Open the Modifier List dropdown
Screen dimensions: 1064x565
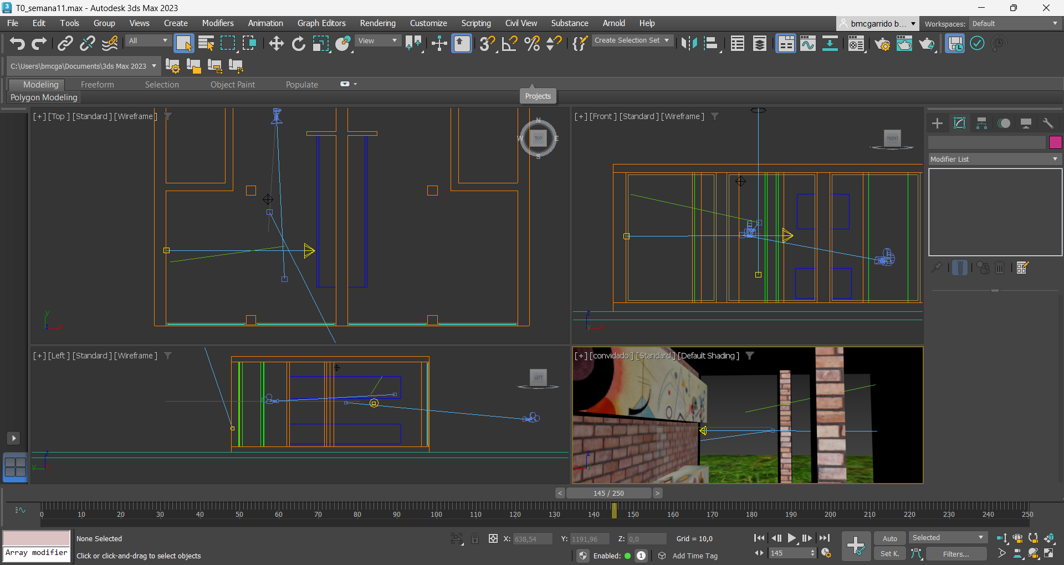point(994,159)
